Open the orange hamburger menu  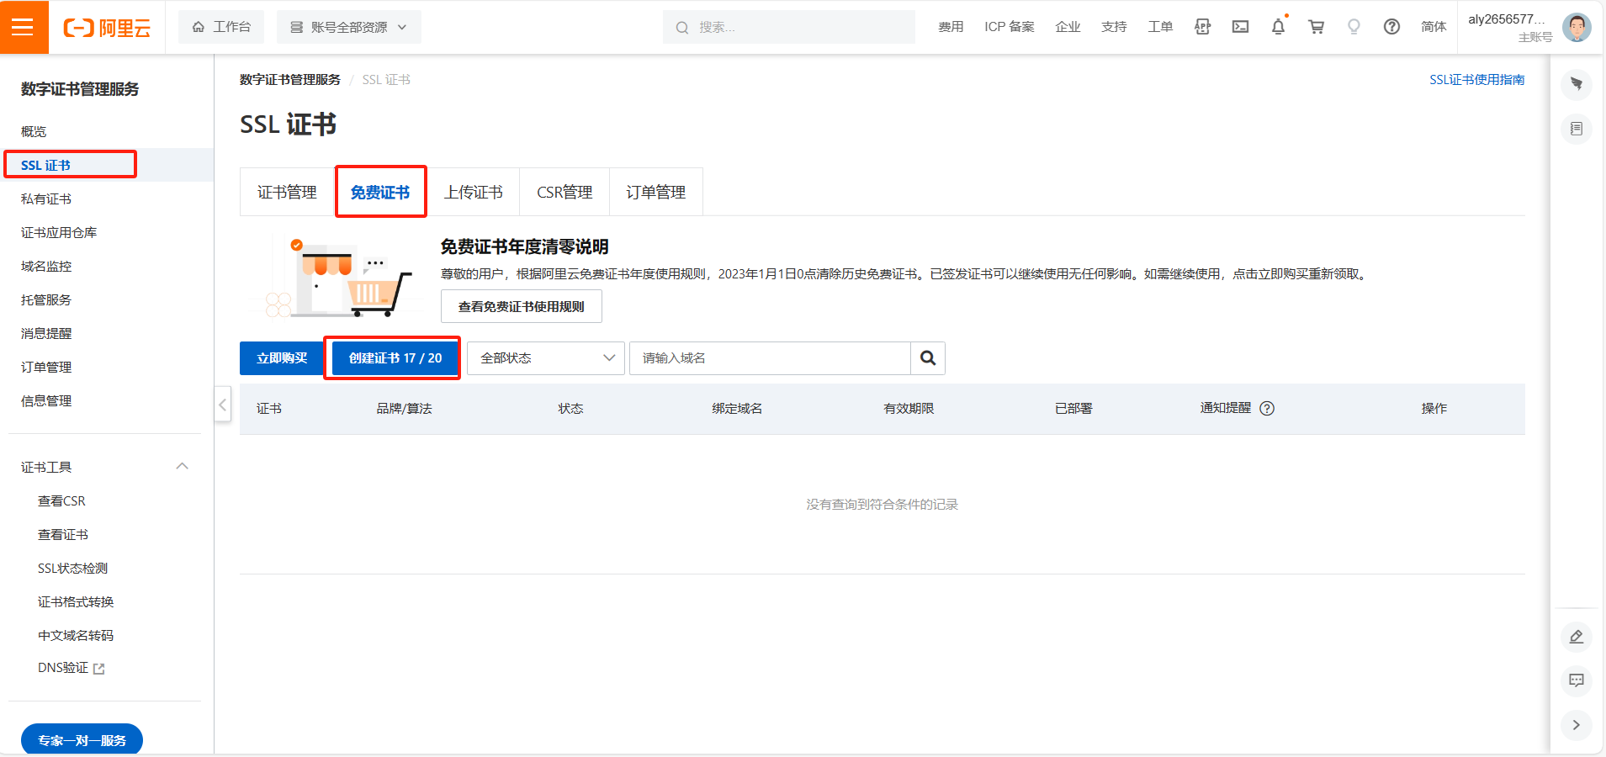click(24, 27)
